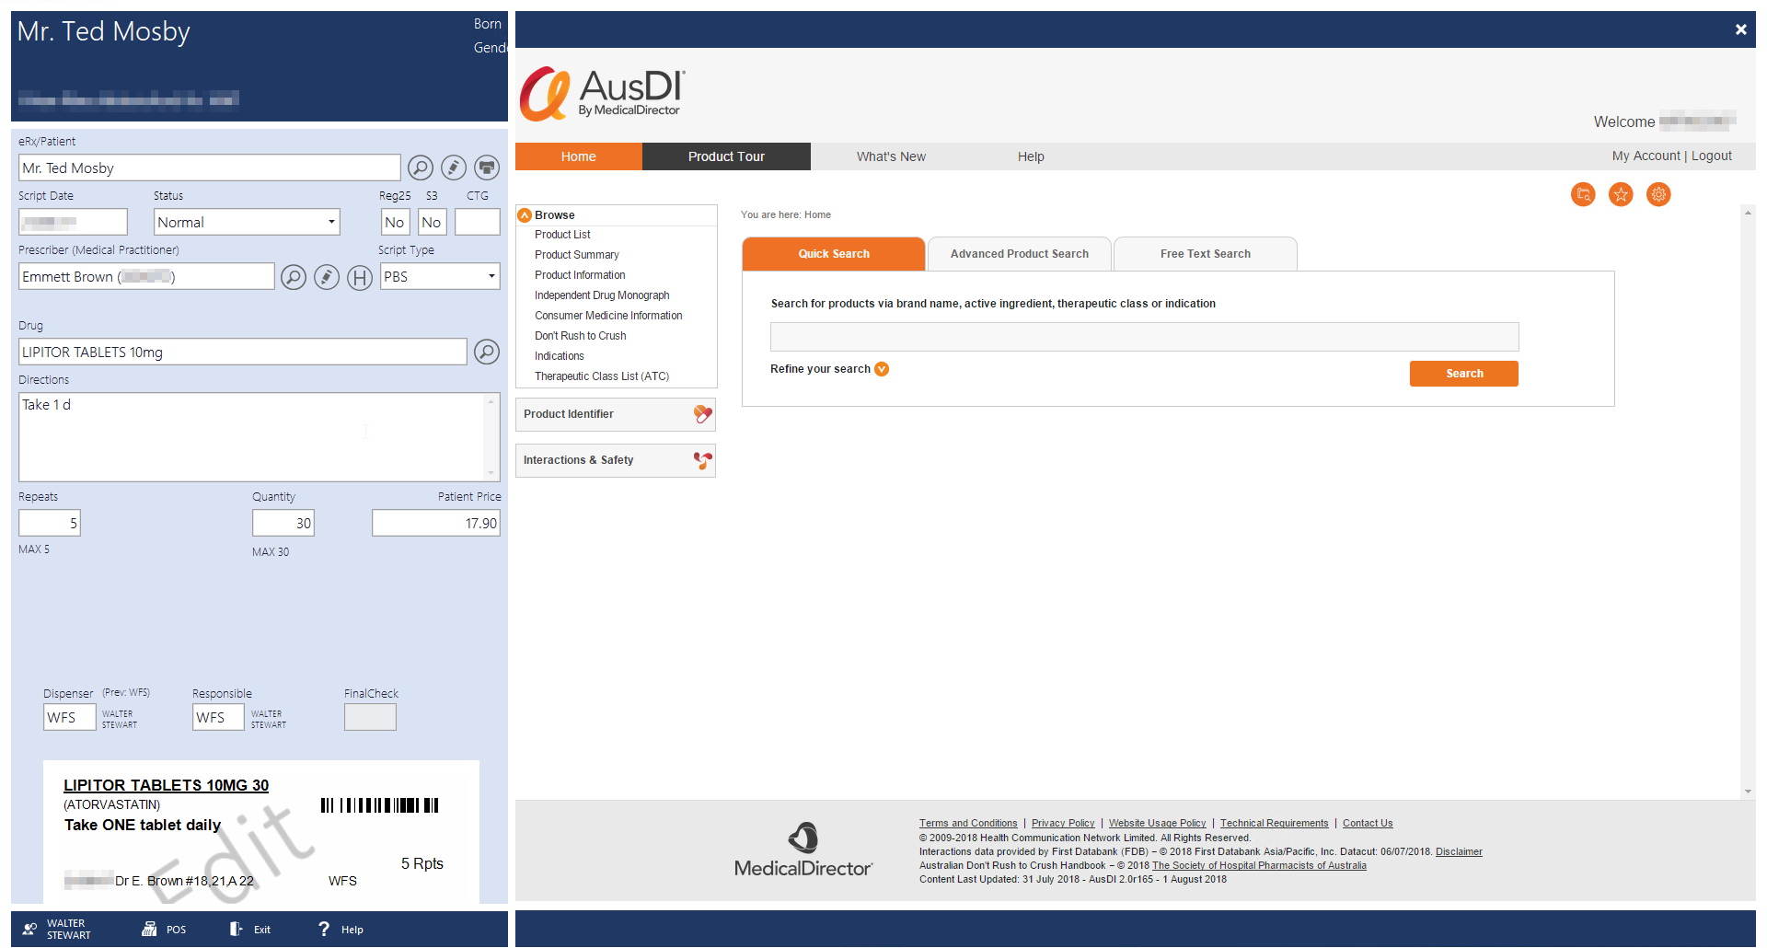Click the orange star favourites icon
Viewport: 1767px width, 948px height.
(1621, 194)
